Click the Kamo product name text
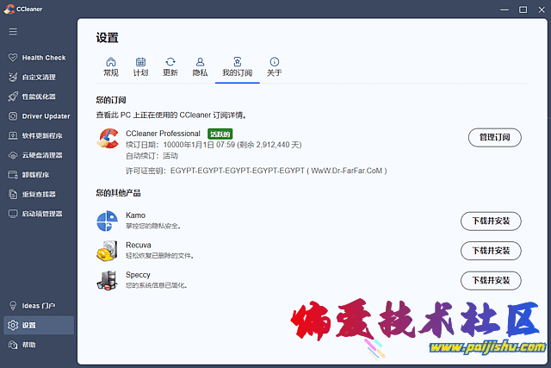The height and width of the screenshot is (368, 551). coord(136,215)
